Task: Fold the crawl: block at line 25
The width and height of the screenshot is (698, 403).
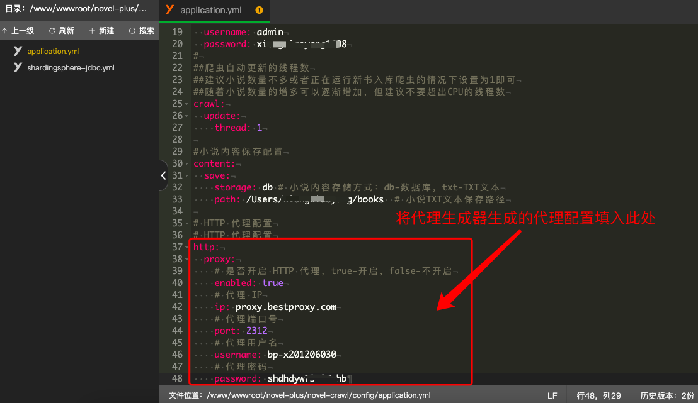Action: [187, 104]
